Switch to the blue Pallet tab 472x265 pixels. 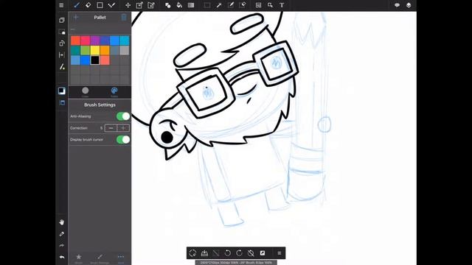point(114,92)
